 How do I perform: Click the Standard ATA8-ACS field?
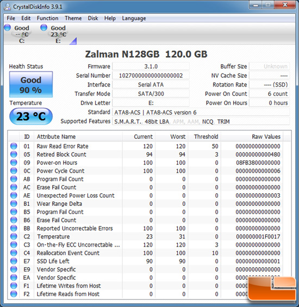point(201,112)
